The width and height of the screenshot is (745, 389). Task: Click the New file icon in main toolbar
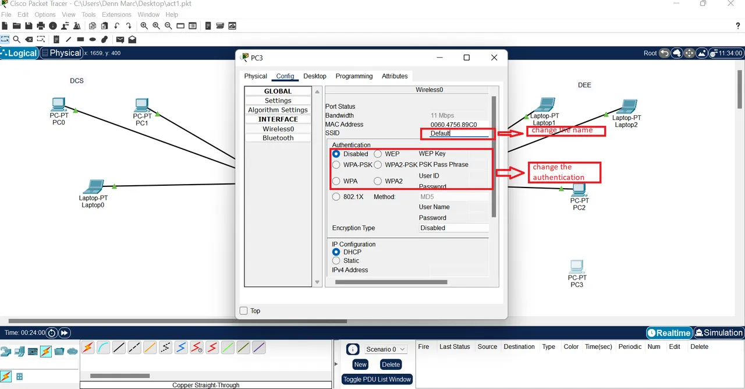(x=5, y=26)
